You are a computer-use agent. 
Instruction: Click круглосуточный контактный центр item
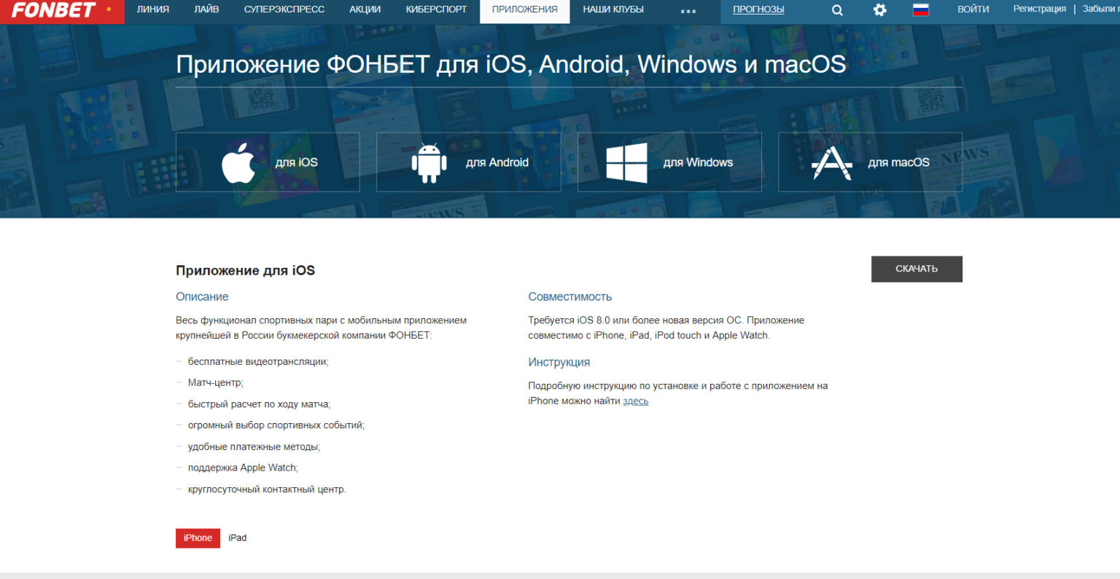coord(267,489)
